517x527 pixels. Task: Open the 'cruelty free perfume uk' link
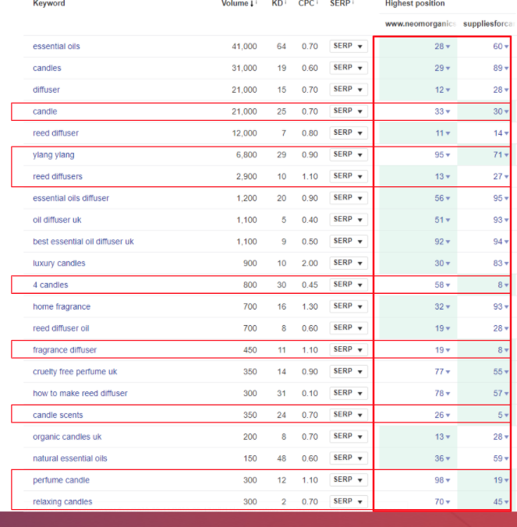point(75,372)
